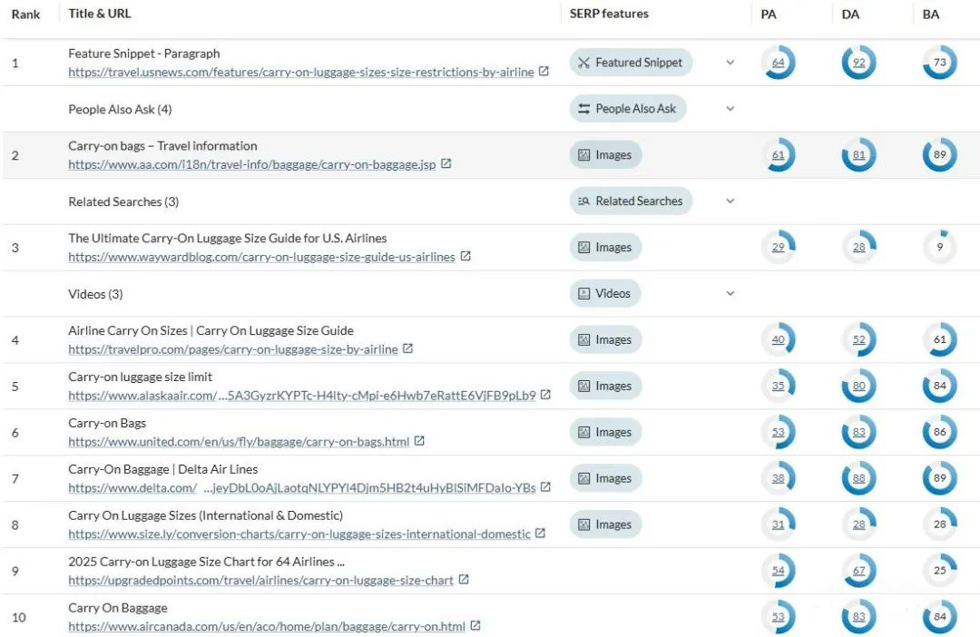Open the external link icon beside the usnews URL
The image size is (980, 637).
544,72
